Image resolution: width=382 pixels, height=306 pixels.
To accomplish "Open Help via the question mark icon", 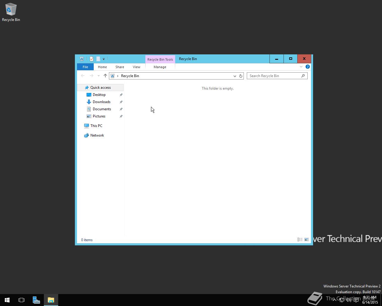I will (308, 67).
